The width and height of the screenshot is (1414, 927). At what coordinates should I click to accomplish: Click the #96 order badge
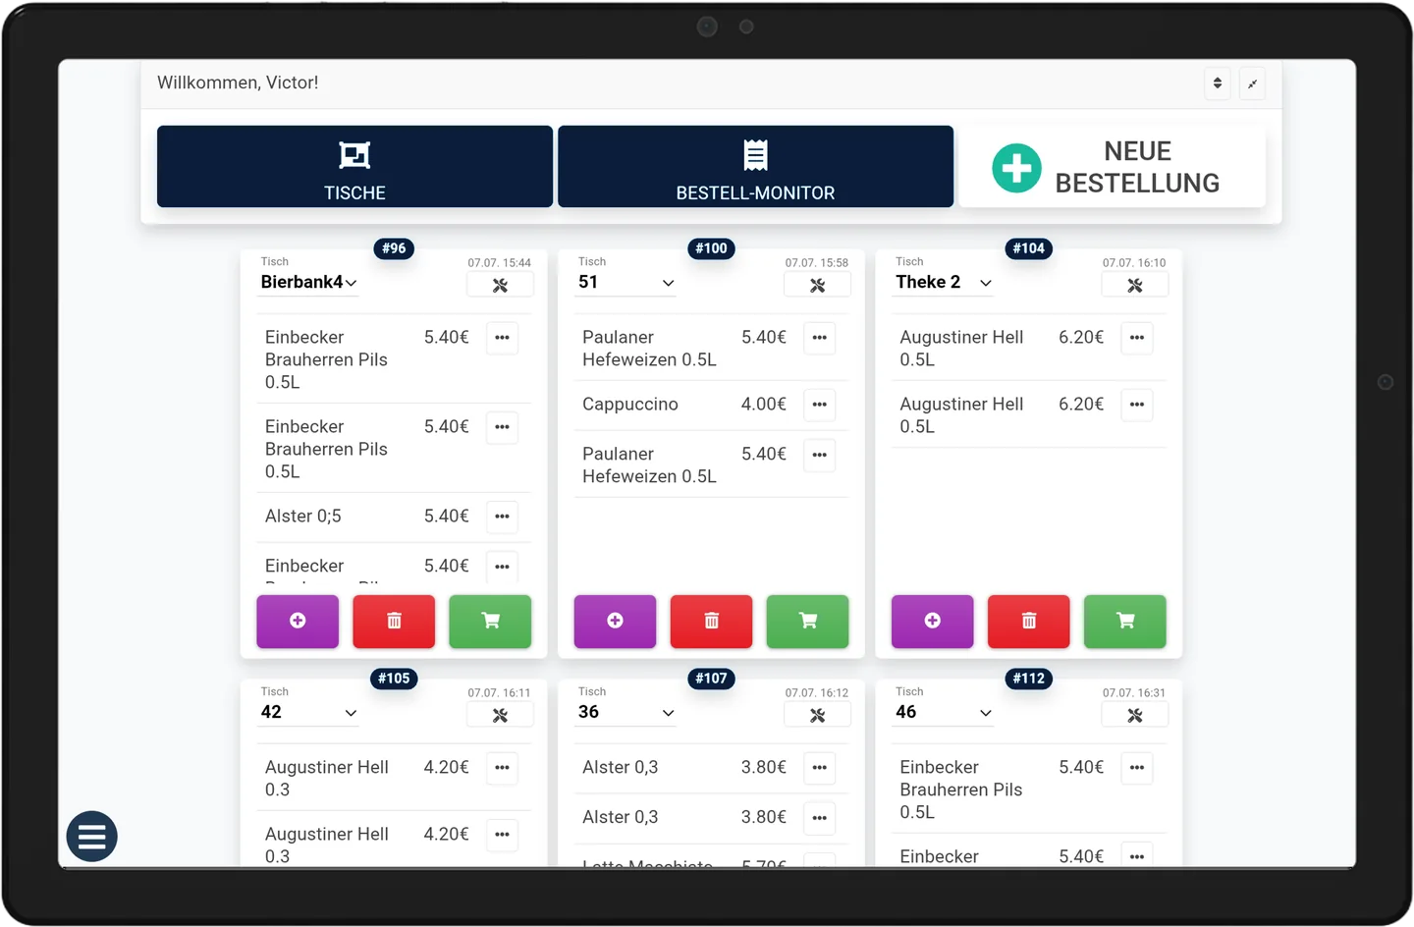tap(394, 248)
